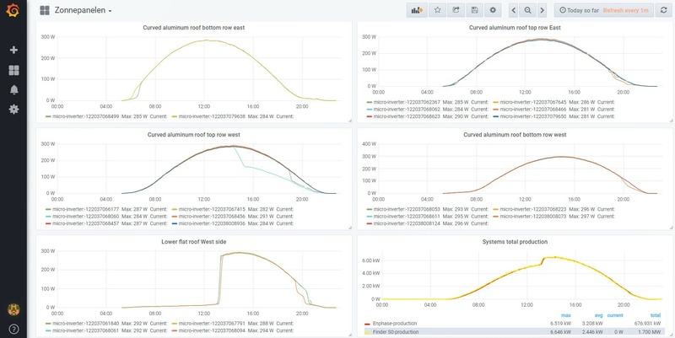Click the 676.931 kW total value for Enphase-production
Viewport: 675px width, 338px height.
(x=649, y=324)
